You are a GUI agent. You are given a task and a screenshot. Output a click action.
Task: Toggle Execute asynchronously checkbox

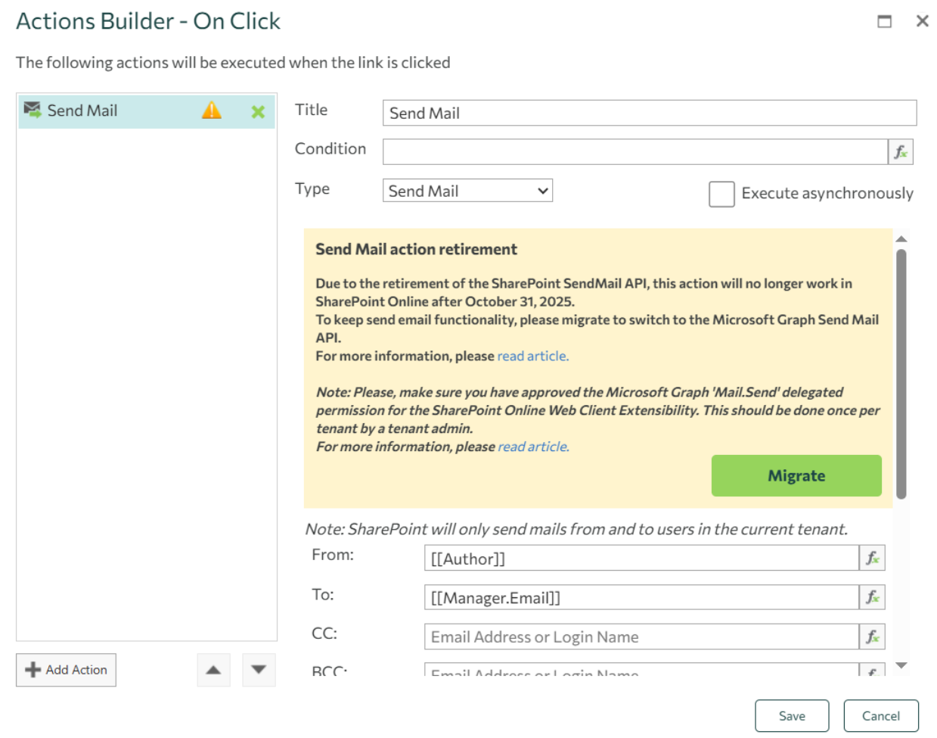721,194
